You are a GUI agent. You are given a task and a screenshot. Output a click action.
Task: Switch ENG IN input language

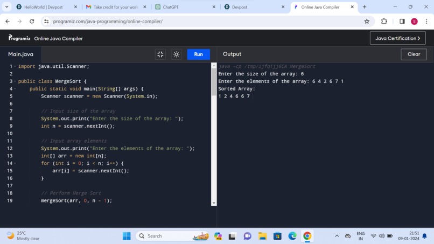361,236
